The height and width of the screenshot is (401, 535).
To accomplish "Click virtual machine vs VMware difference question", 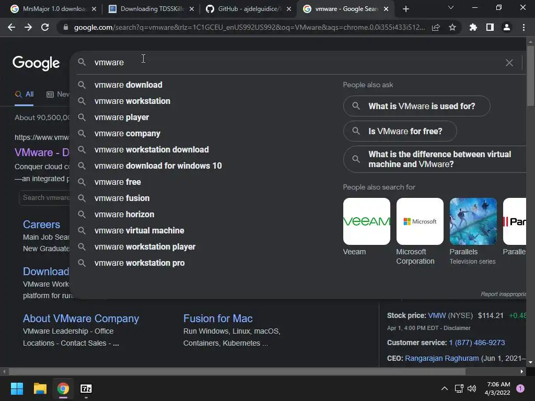I will tap(435, 159).
